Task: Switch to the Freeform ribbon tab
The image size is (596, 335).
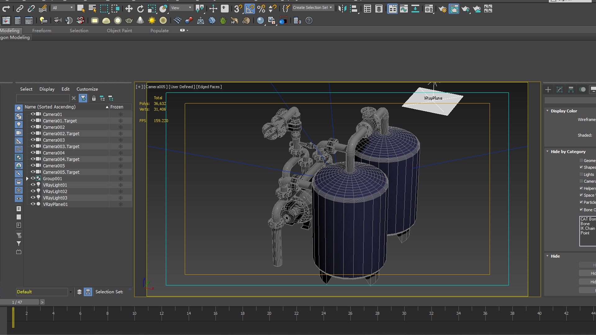Action: pos(42,30)
